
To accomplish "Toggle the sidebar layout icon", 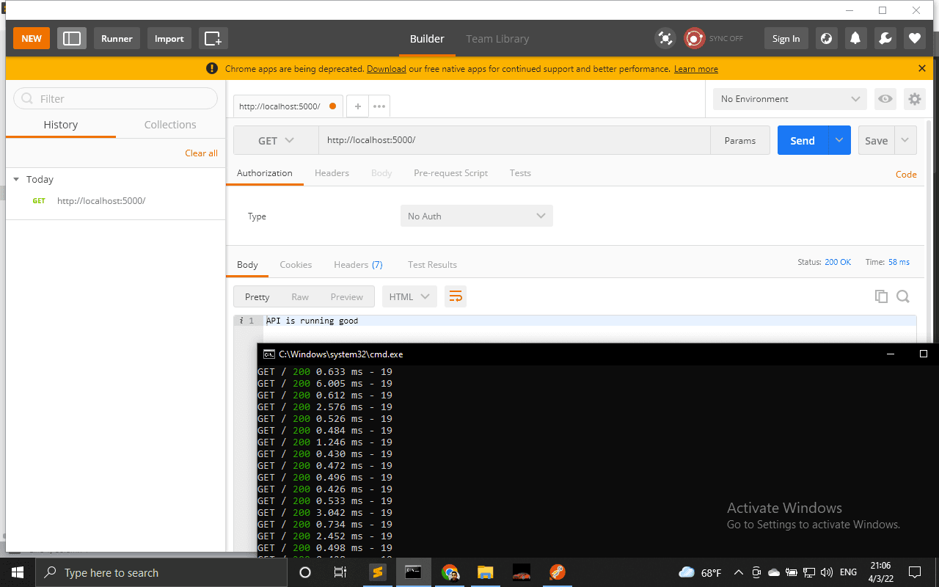I will [72, 38].
